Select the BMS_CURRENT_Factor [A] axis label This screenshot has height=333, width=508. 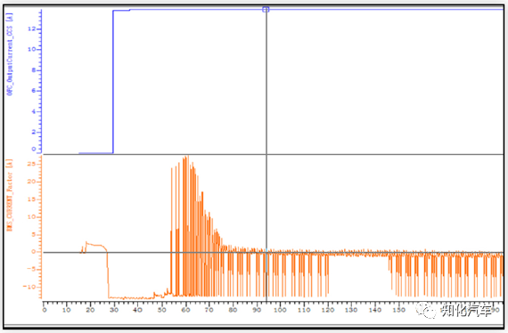click(10, 195)
